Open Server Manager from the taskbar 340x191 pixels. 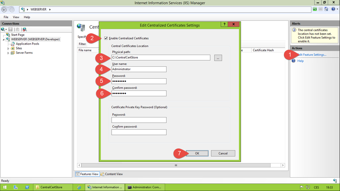pos(16,187)
